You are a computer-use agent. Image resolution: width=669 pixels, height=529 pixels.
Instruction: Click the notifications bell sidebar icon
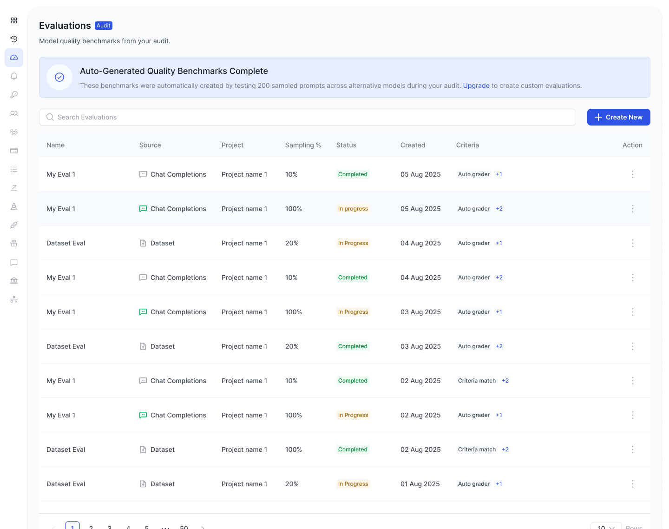click(14, 76)
